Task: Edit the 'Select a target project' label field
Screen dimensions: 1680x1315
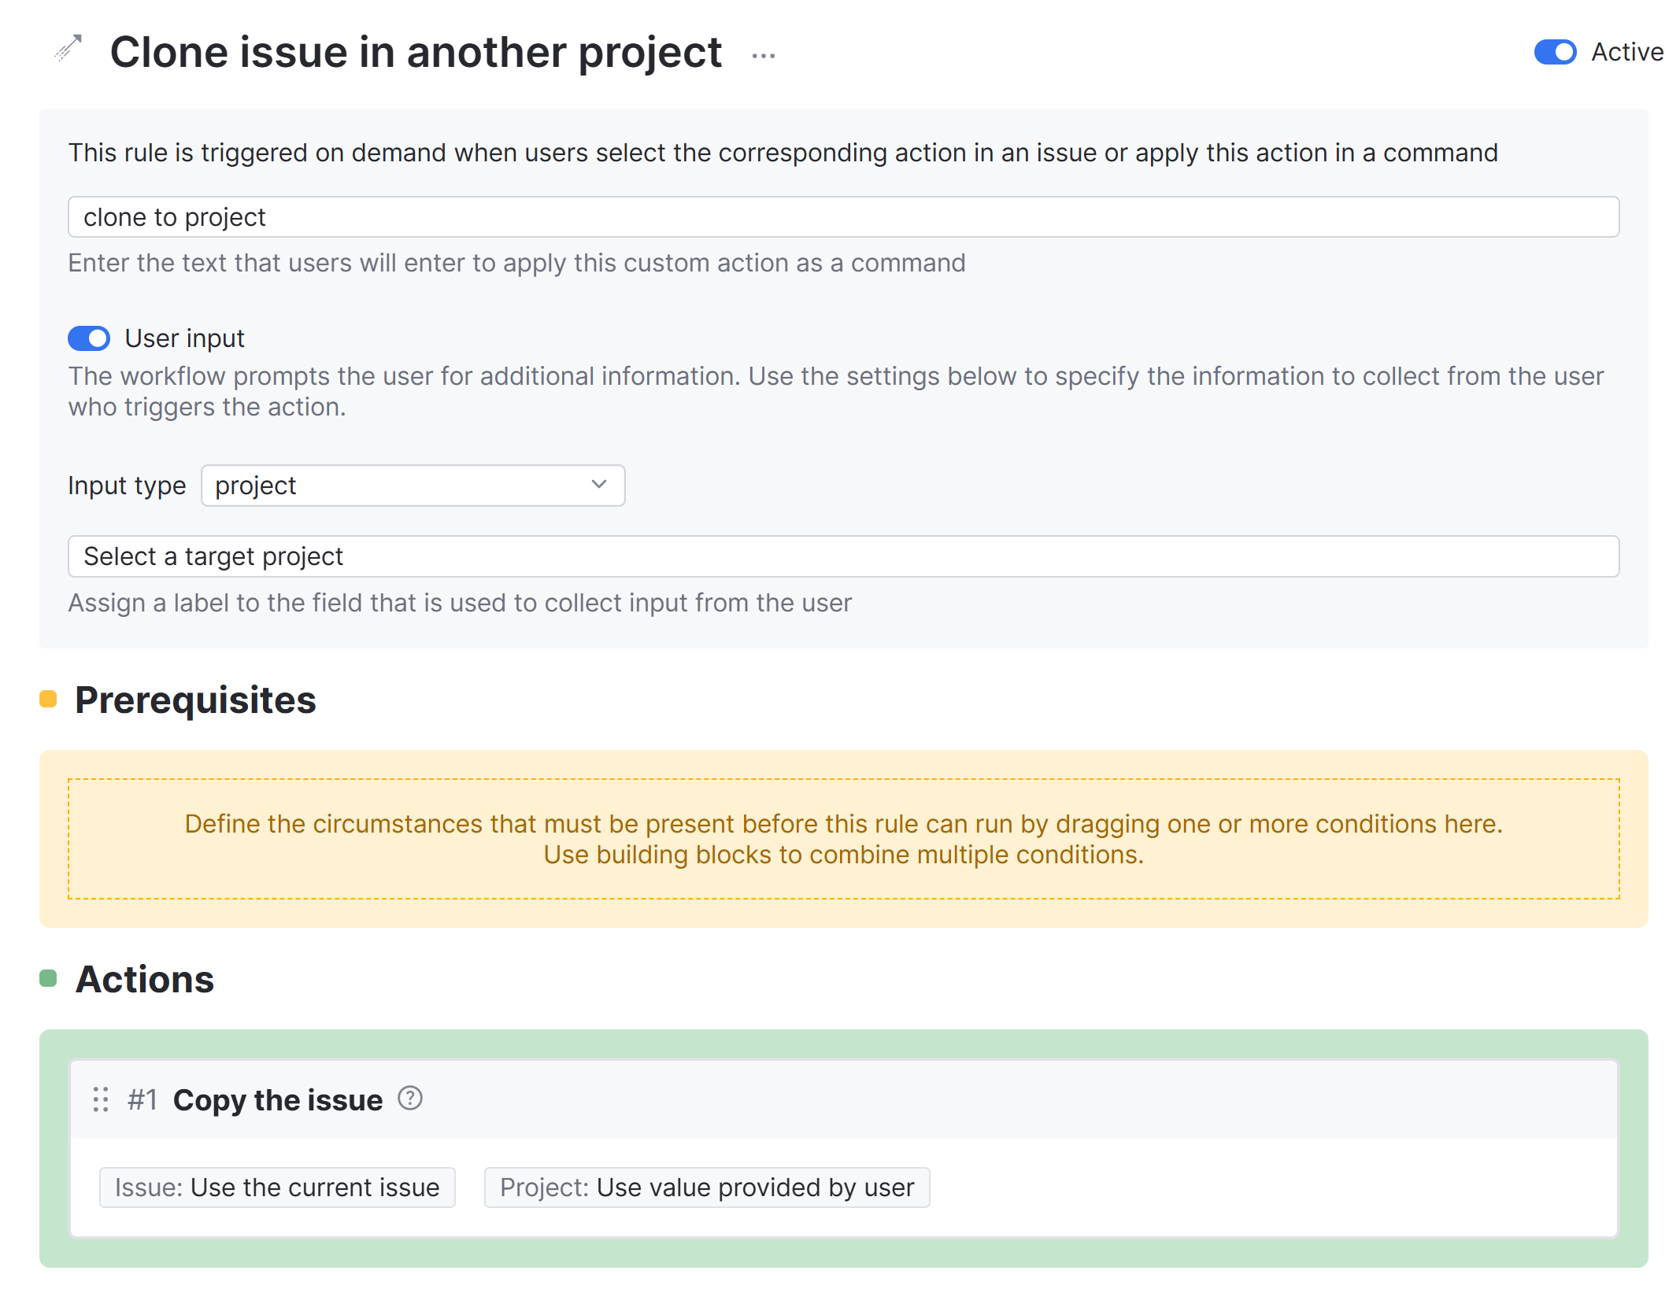Action: pyautogui.click(x=842, y=556)
